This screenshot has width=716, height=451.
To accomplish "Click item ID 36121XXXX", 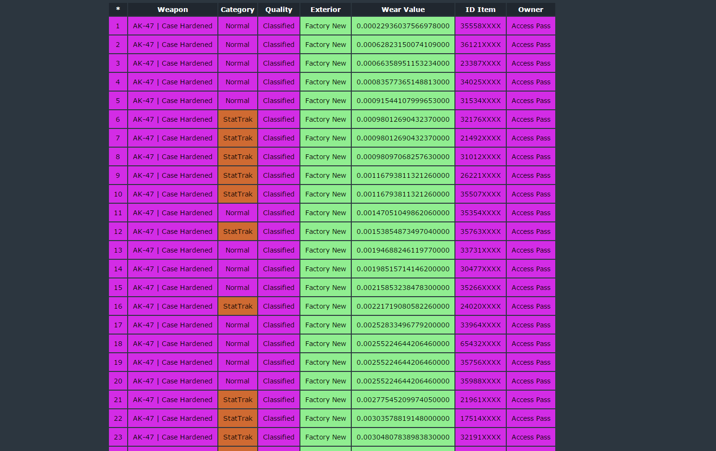I will [480, 45].
